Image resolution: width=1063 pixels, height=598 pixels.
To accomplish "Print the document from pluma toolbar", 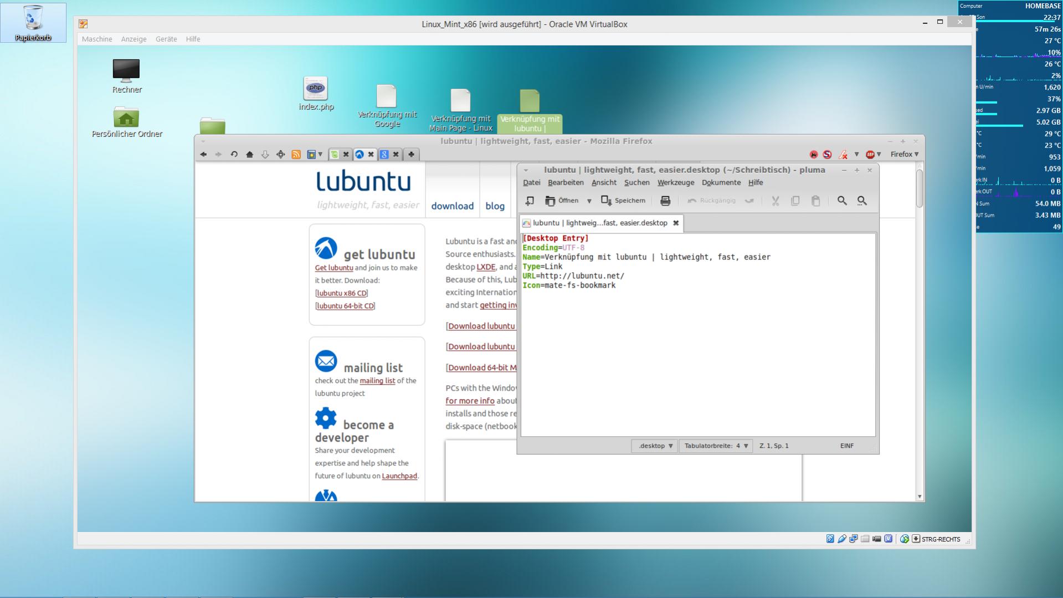I will click(x=665, y=201).
